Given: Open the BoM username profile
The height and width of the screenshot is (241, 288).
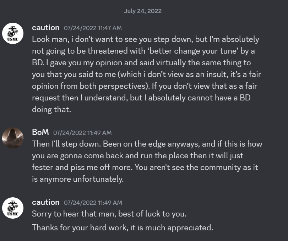Looking at the screenshot, I should pos(40,132).
